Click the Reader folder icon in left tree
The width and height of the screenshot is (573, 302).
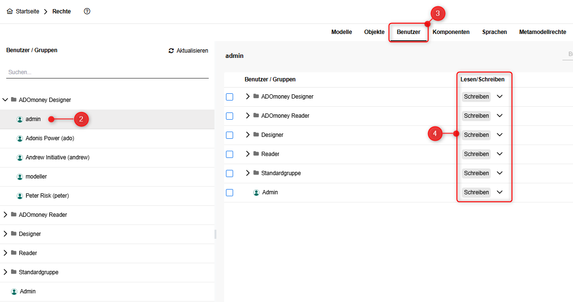(x=14, y=253)
